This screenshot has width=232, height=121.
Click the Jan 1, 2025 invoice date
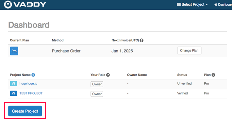click(122, 51)
